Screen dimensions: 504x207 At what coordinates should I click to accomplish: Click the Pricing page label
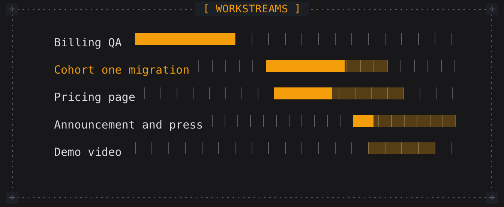[x=94, y=97]
